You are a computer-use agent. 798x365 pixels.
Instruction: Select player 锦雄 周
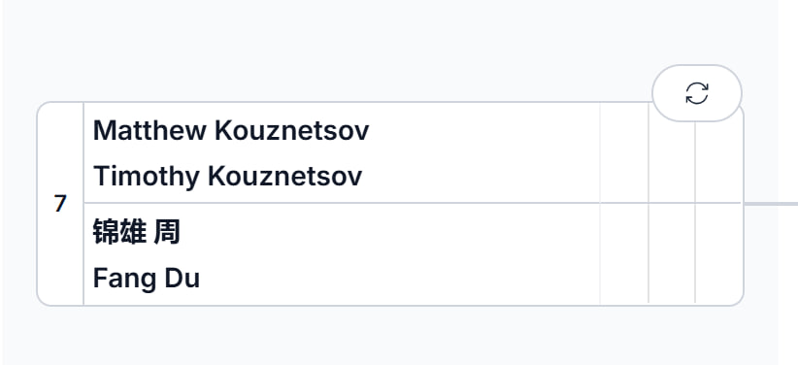(x=136, y=232)
